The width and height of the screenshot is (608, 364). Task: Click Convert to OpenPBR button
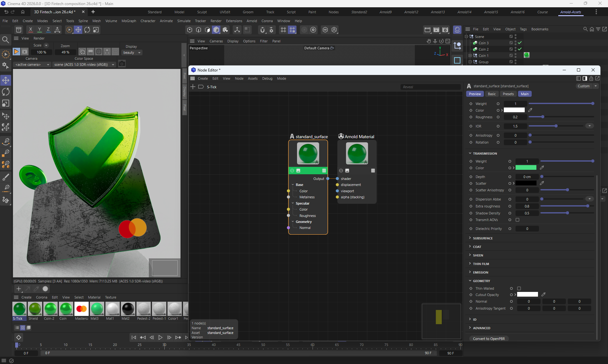coord(489,339)
